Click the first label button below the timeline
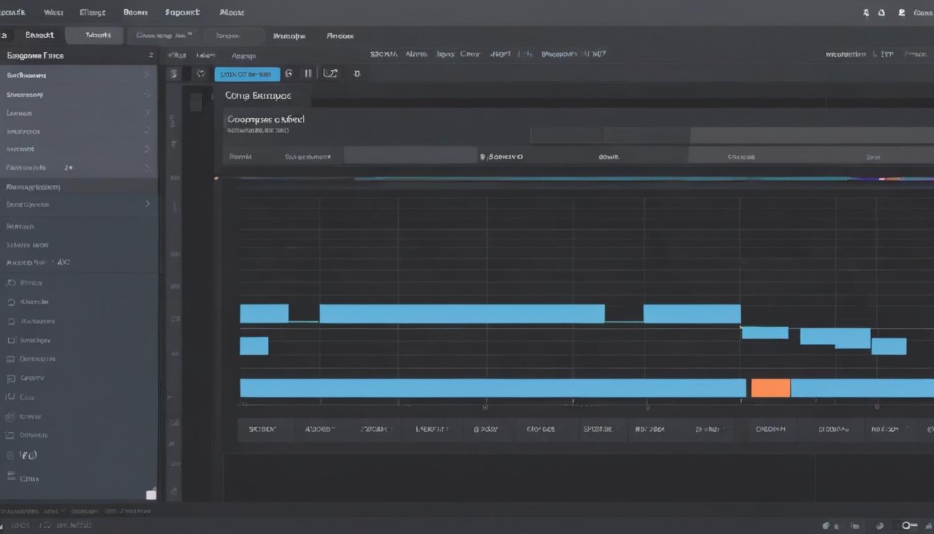The width and height of the screenshot is (934, 534). tap(262, 430)
